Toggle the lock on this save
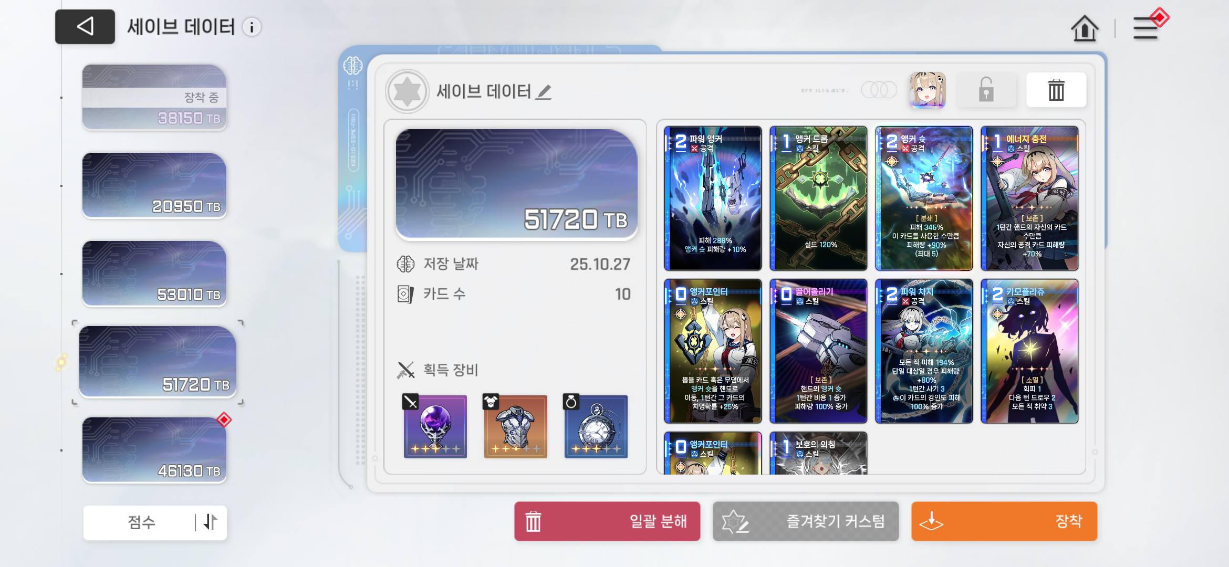 pos(986,90)
